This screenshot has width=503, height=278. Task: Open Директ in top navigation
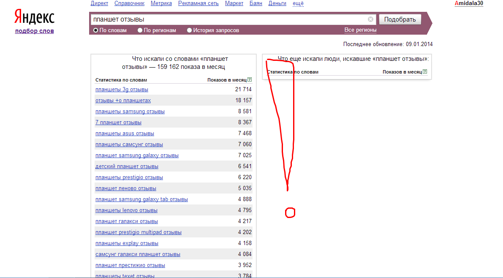click(x=99, y=3)
